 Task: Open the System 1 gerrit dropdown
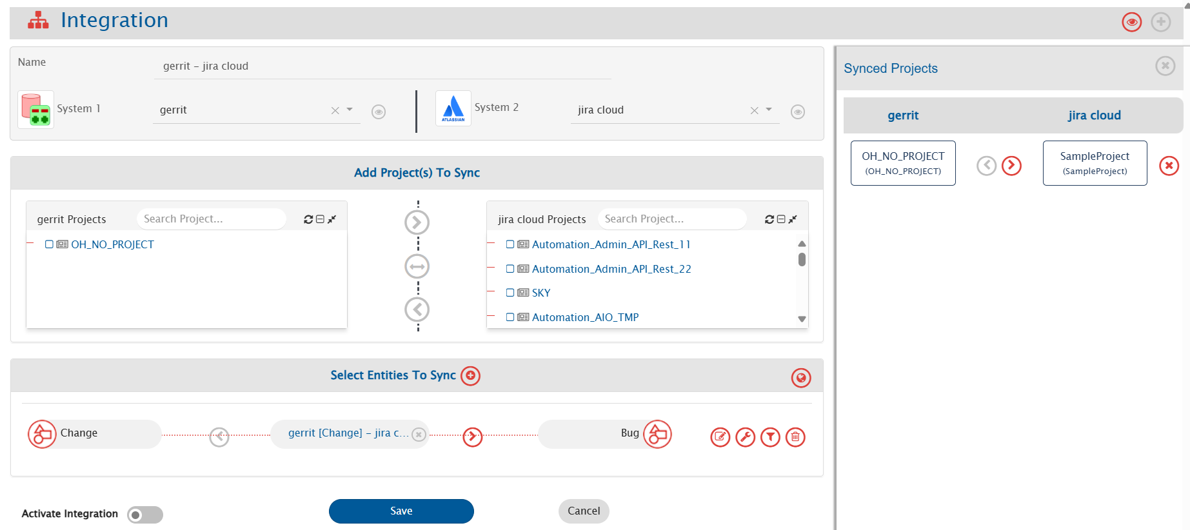tap(350, 110)
